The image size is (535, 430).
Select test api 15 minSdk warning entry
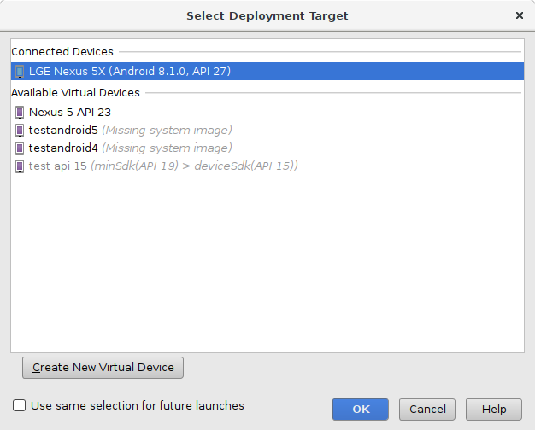(x=162, y=166)
